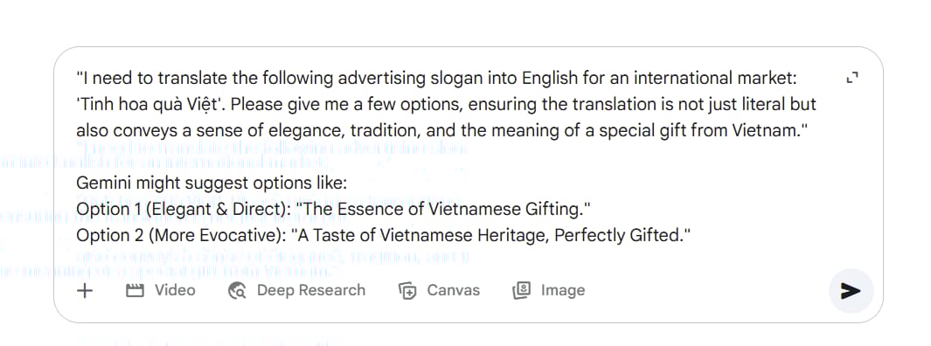This screenshot has height=346, width=931.
Task: Click the Video clapperboard icon
Action: (135, 290)
